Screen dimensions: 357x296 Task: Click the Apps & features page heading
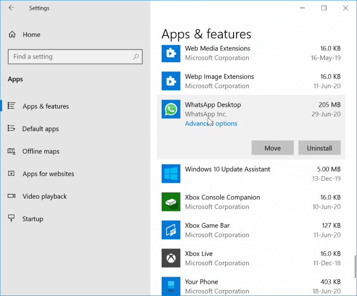pyautogui.click(x=206, y=34)
